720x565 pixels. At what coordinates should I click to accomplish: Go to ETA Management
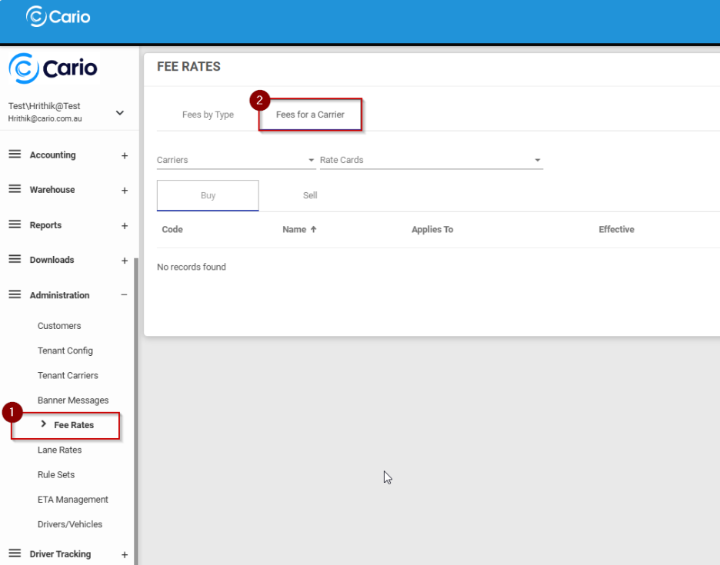point(72,500)
